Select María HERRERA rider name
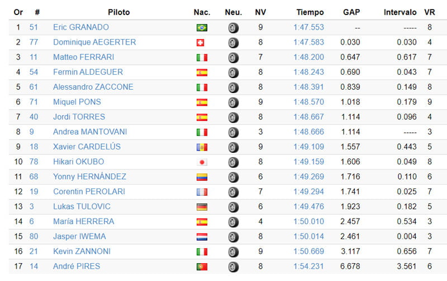 (84, 221)
